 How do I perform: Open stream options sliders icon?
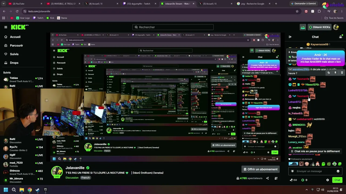click(276, 178)
